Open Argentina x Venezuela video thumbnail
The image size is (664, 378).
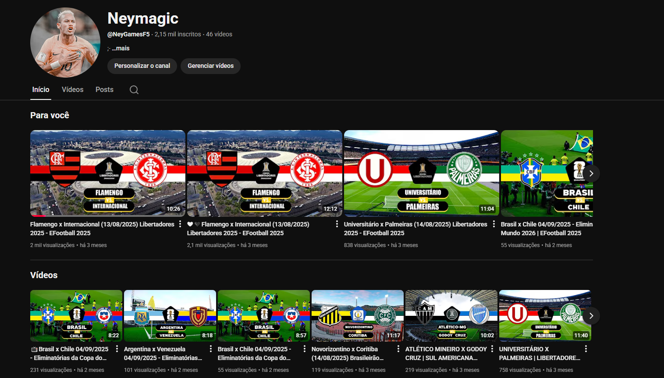click(170, 315)
